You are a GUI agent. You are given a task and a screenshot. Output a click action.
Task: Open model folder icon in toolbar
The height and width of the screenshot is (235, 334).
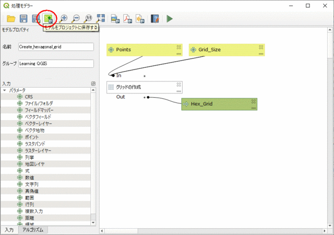click(11, 19)
